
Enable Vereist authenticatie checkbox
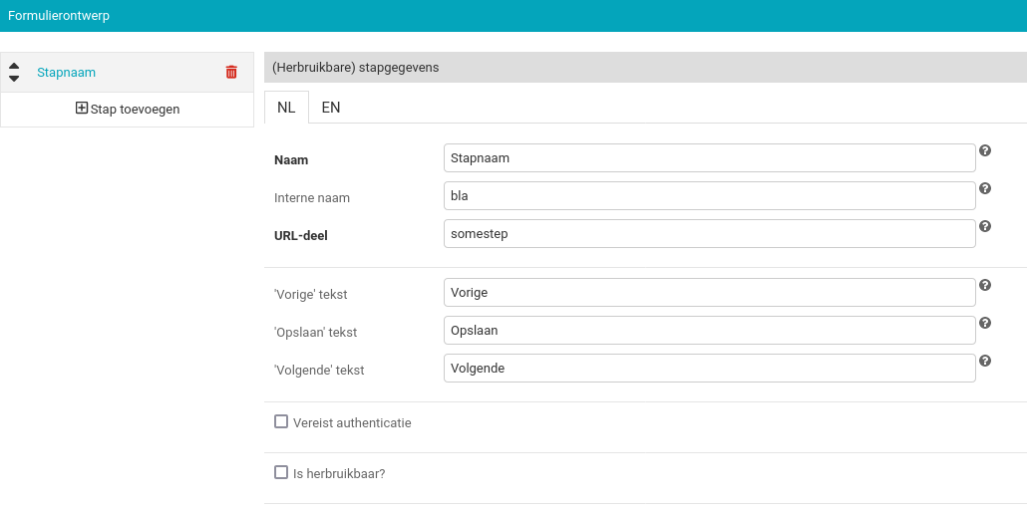coord(281,421)
